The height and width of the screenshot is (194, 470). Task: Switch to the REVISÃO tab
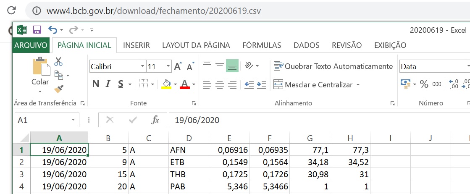pyautogui.click(x=347, y=45)
